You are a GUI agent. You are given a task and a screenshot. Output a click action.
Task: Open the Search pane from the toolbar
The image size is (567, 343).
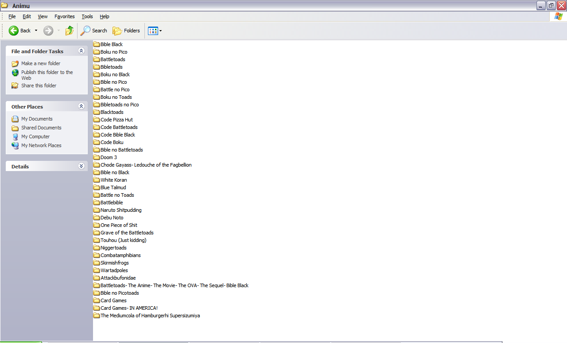pos(94,31)
